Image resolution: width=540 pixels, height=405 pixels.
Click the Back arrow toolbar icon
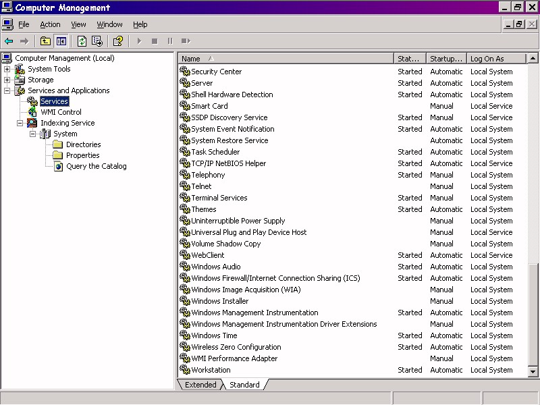pyautogui.click(x=9, y=41)
